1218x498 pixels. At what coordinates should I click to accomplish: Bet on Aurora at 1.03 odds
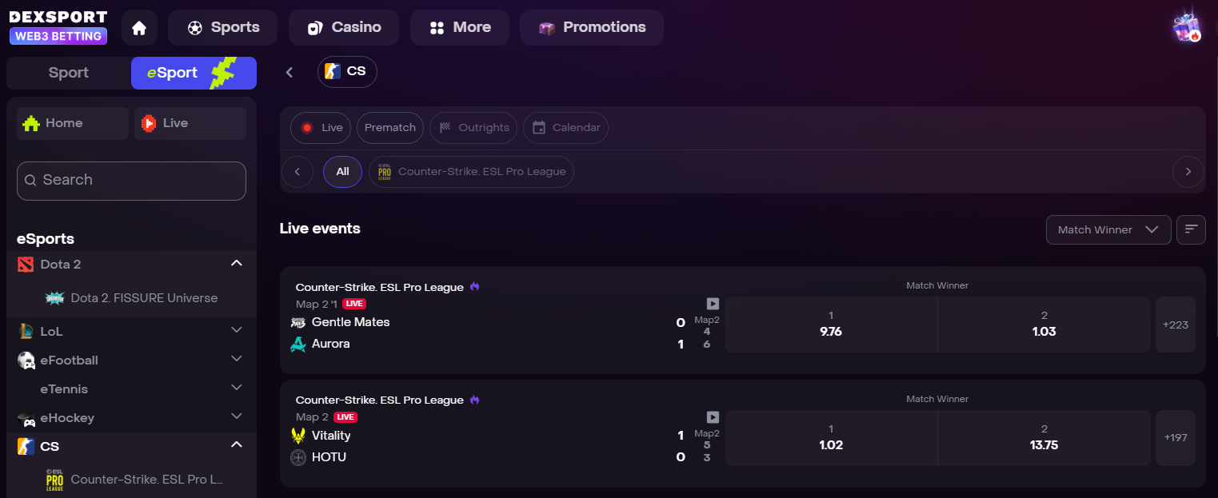tap(1044, 324)
